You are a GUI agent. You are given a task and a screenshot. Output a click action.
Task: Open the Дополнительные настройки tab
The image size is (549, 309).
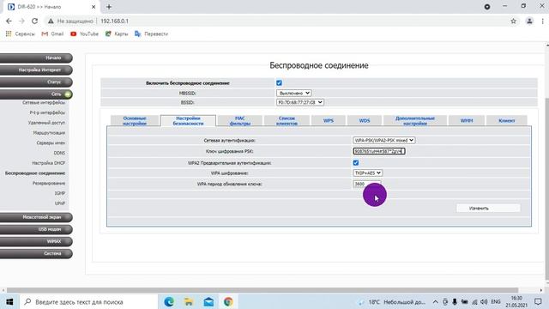point(415,120)
